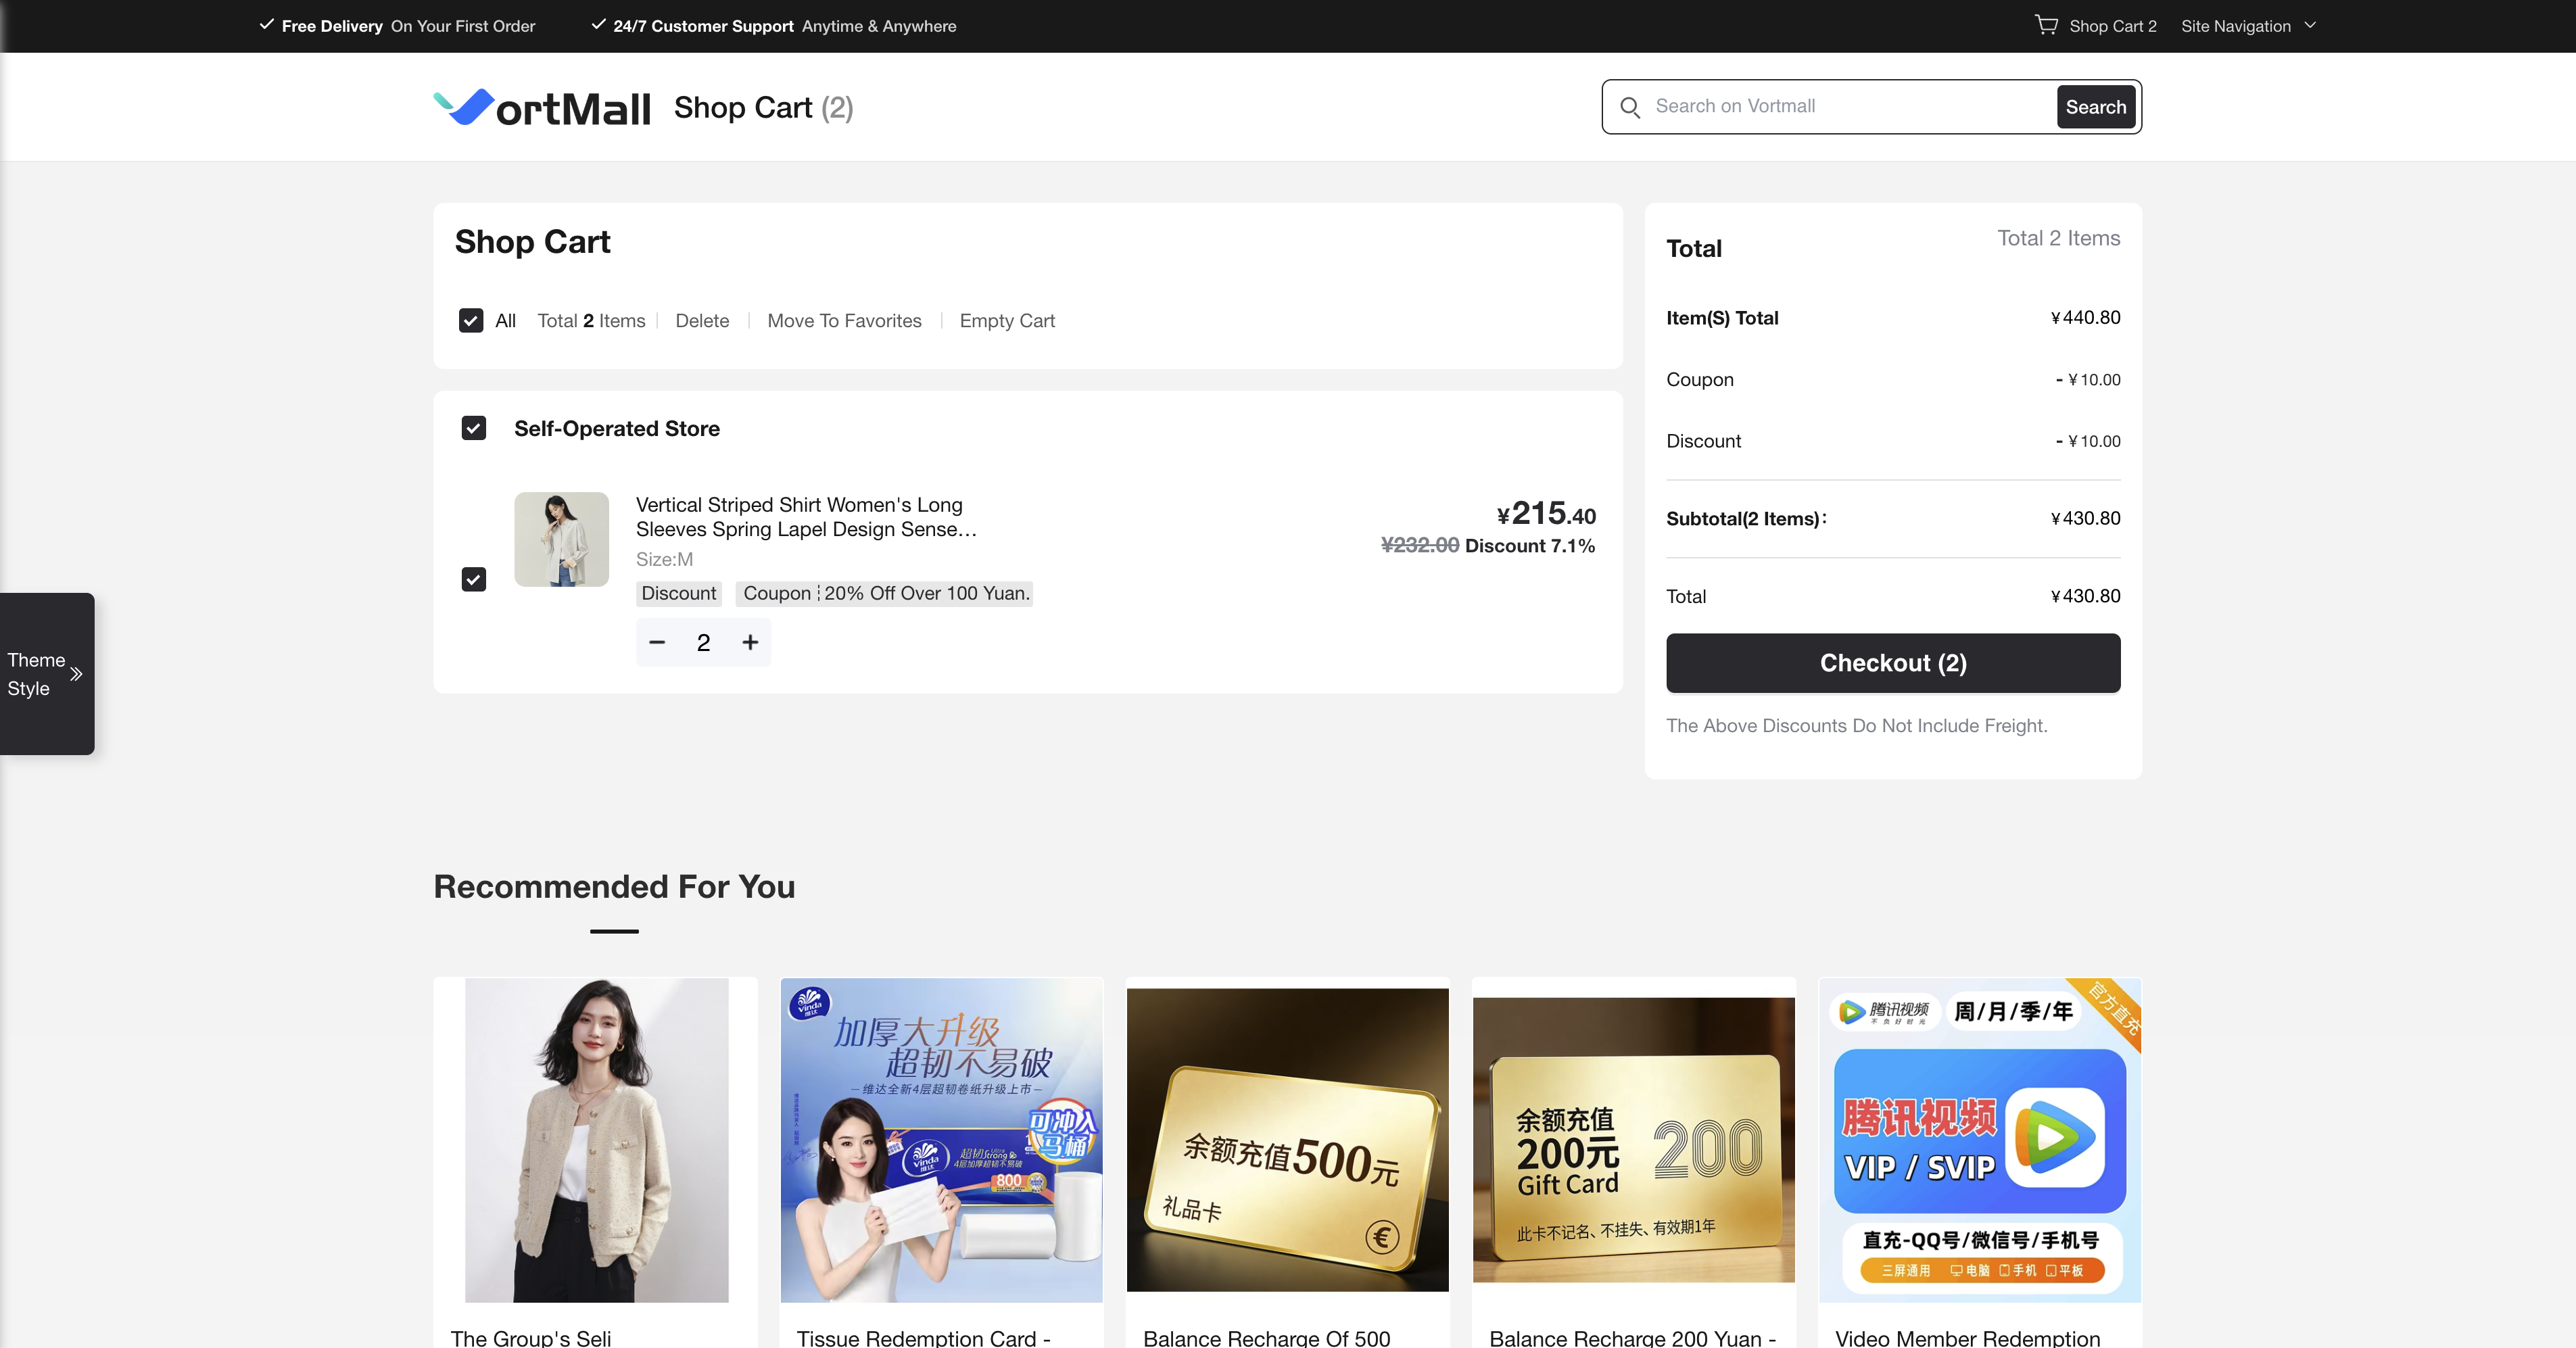Viewport: 2576px width, 1348px height.
Task: Click the Delete link in cart toolbar
Action: point(702,321)
